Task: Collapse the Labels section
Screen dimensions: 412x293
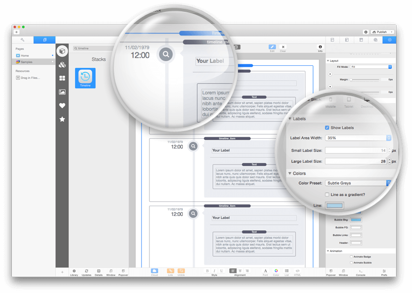Action: point(290,119)
